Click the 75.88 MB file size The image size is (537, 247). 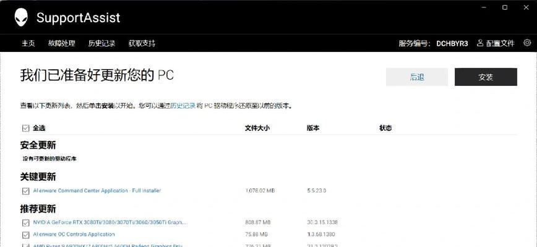[x=257, y=235]
